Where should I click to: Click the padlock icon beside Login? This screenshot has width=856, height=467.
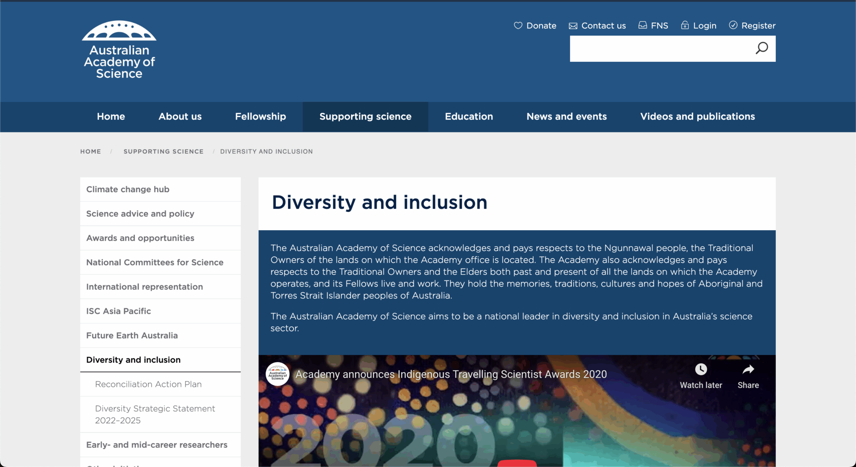point(685,25)
